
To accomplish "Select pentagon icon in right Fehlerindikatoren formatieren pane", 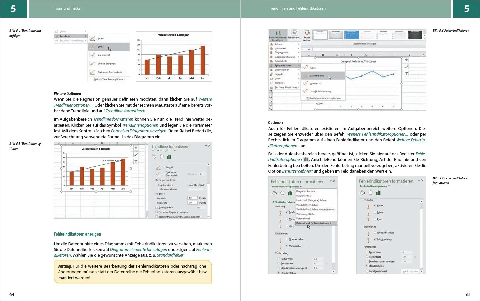I will pyautogui.click(x=370, y=193).
